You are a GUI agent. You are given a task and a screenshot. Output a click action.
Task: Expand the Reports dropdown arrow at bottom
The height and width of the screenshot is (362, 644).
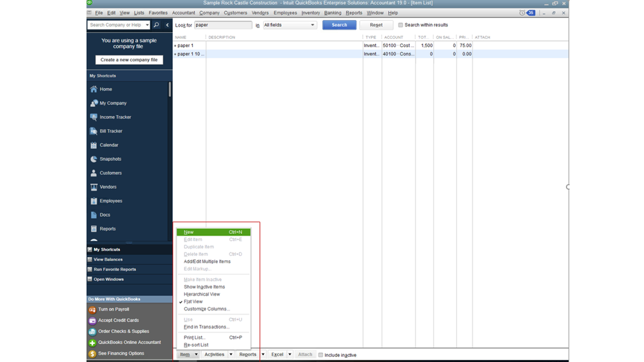coord(263,355)
